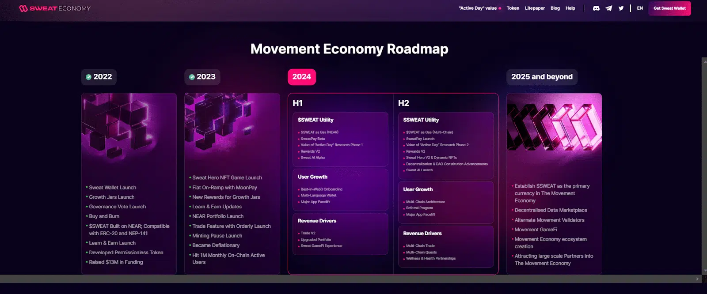This screenshot has width=707, height=294.
Task: Select the 2022 roadmap year tab
Action: 99,77
